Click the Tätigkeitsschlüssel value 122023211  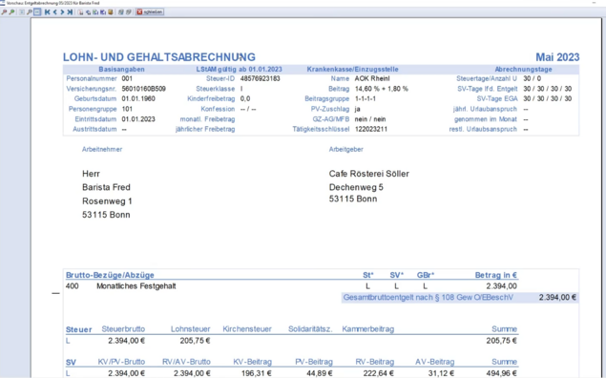[x=371, y=129]
